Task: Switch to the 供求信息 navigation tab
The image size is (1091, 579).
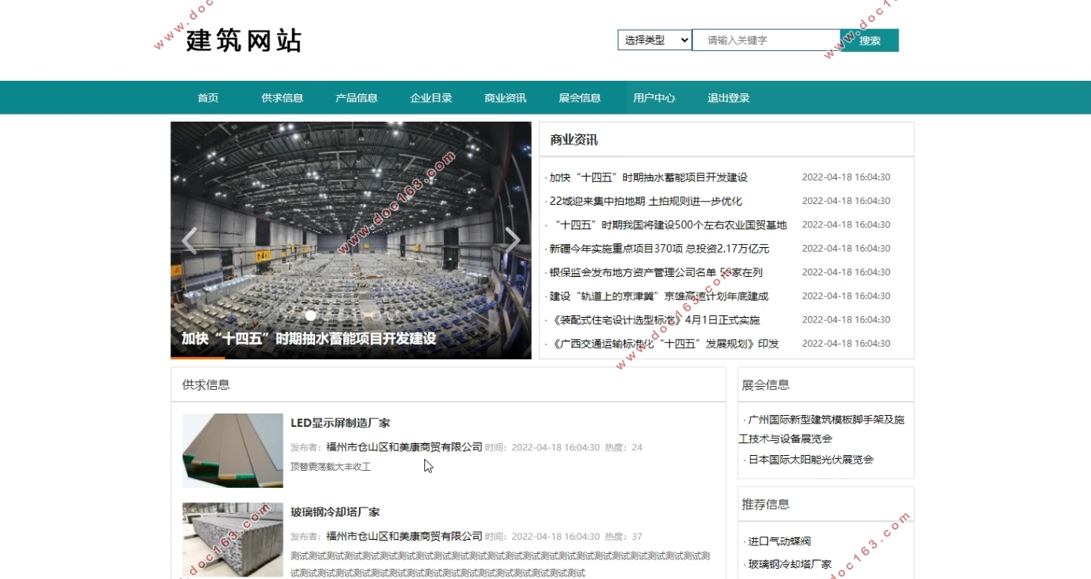Action: click(282, 97)
